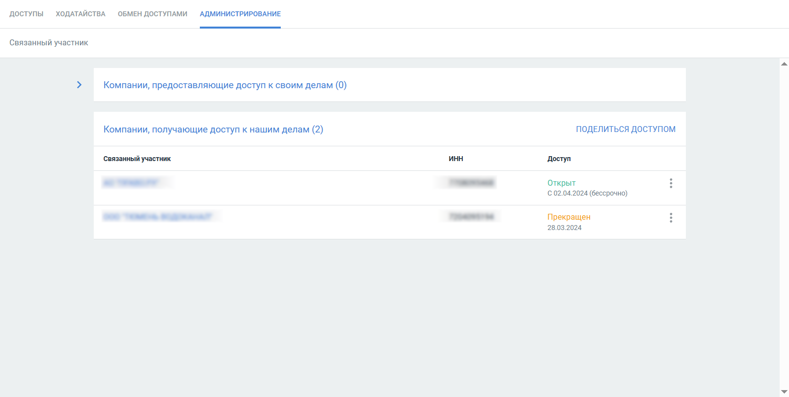Click the 'Компании, предоставляющие доступ к своим делам' heading
Image resolution: width=789 pixels, height=397 pixels.
coord(225,85)
